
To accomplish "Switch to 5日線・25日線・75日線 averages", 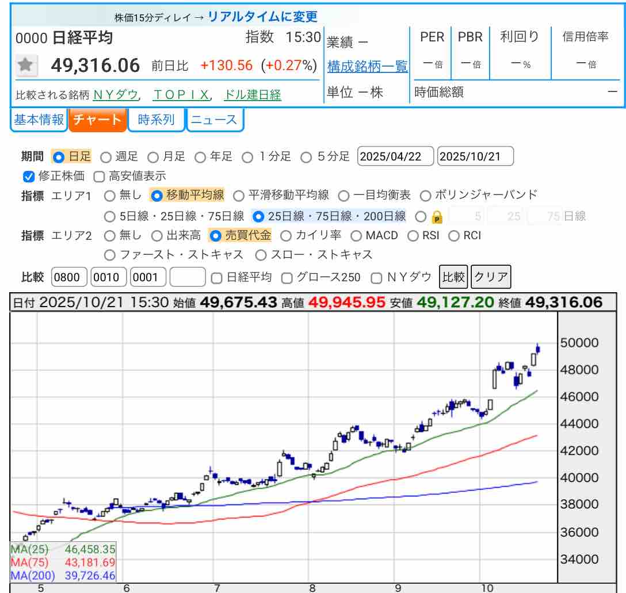I will 109,217.
